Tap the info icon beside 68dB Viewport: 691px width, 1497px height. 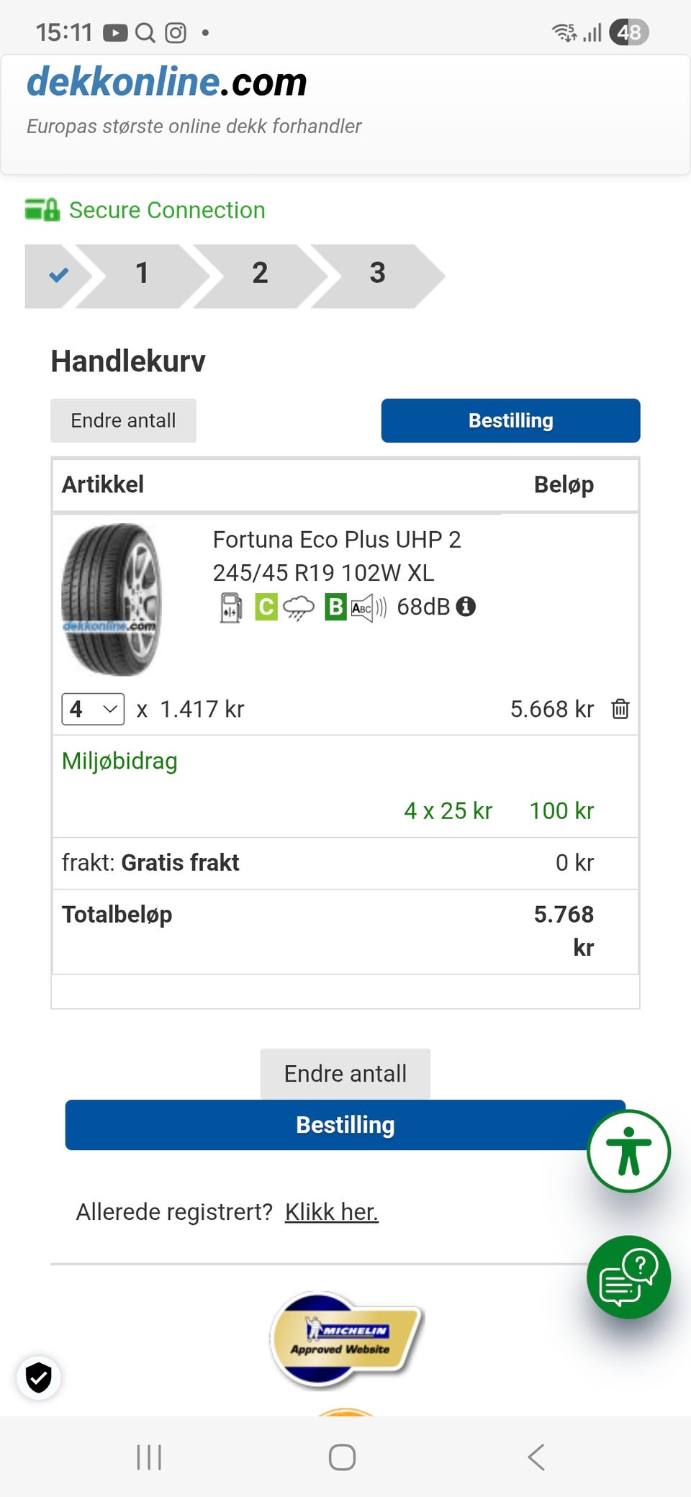click(x=466, y=607)
